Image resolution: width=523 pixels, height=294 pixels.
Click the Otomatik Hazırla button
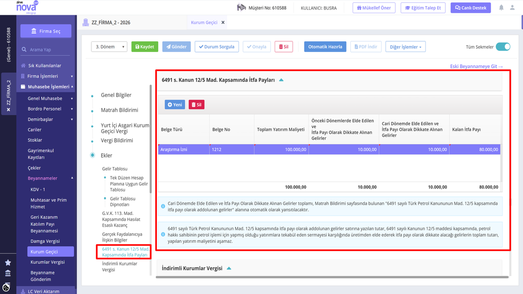click(x=325, y=46)
